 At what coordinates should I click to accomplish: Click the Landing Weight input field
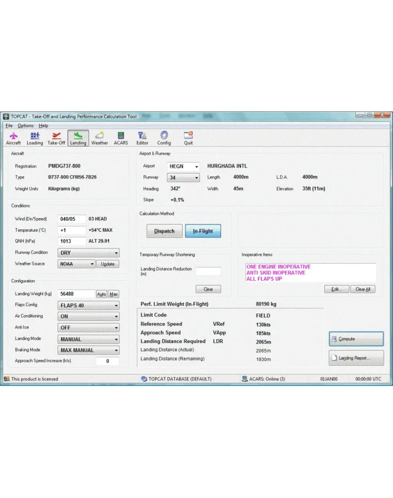coord(76,294)
